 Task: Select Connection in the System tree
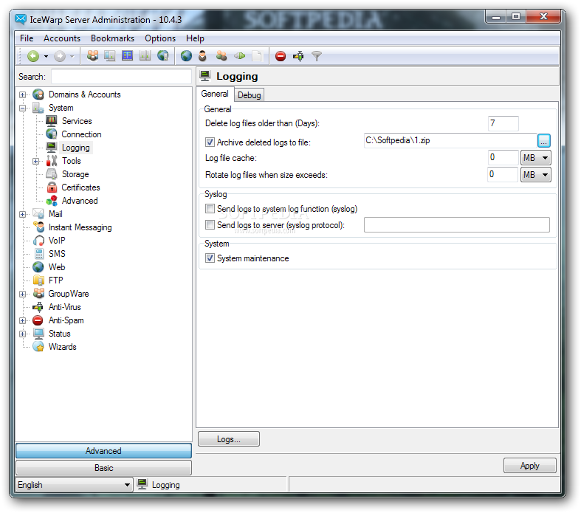tap(81, 134)
